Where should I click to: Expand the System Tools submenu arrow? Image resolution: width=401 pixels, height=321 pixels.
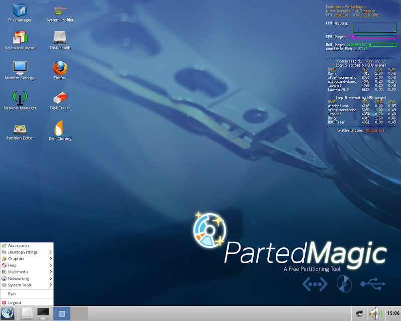point(51,285)
